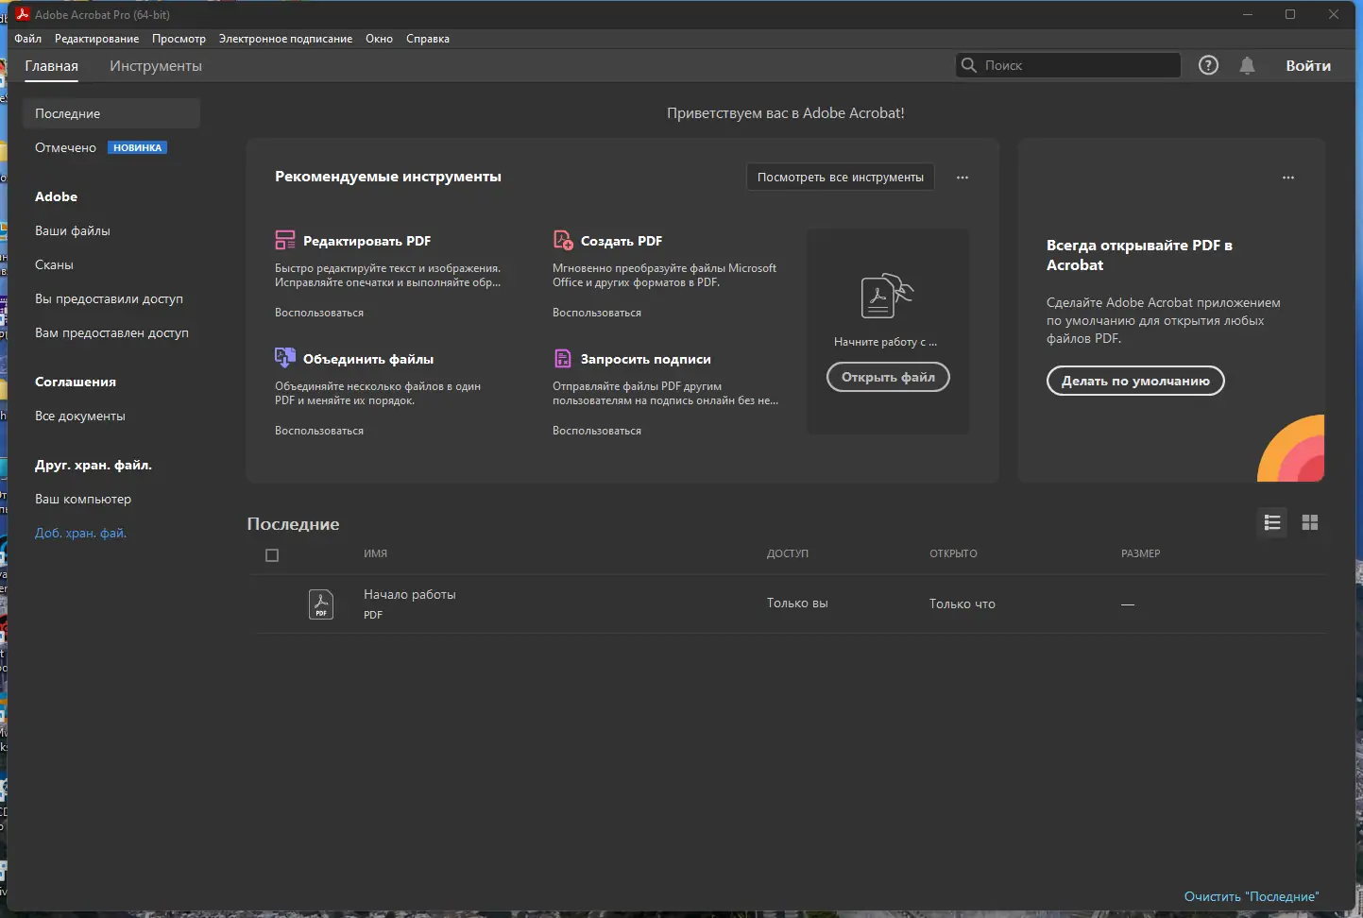The height and width of the screenshot is (918, 1363).
Task: Click the Combine Files tool icon
Action: [284, 358]
